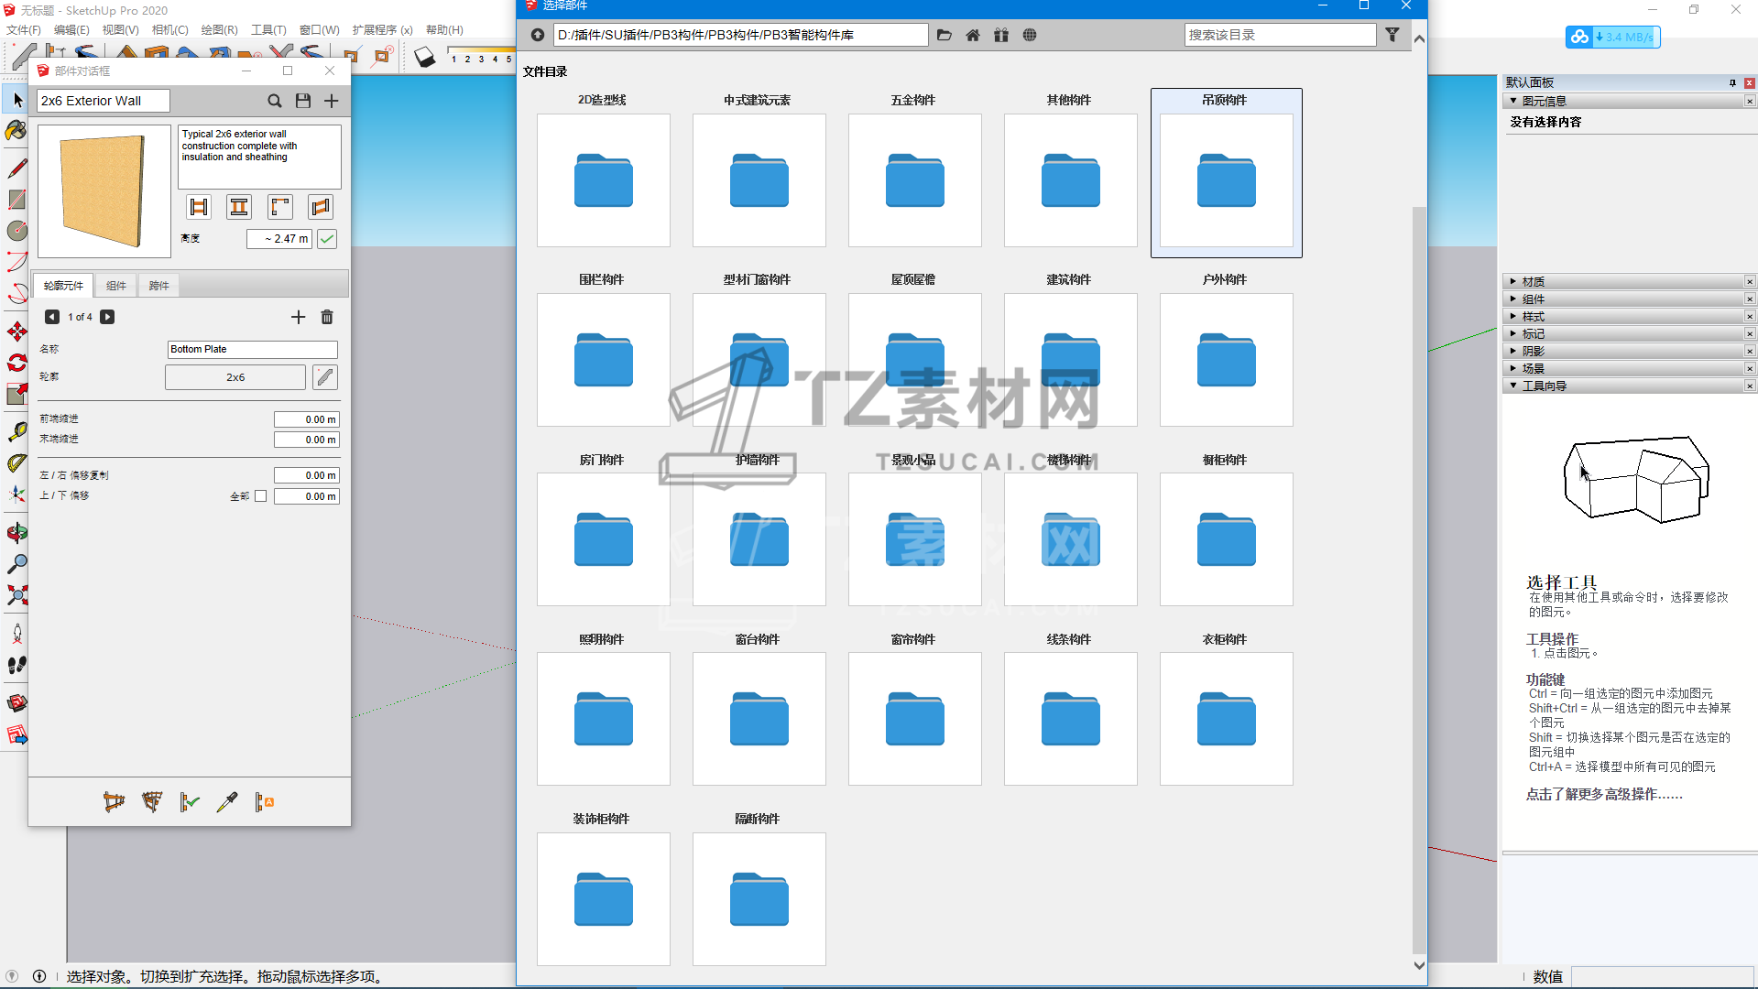Select the footprints Walk tool
The image size is (1758, 989).
point(16,665)
